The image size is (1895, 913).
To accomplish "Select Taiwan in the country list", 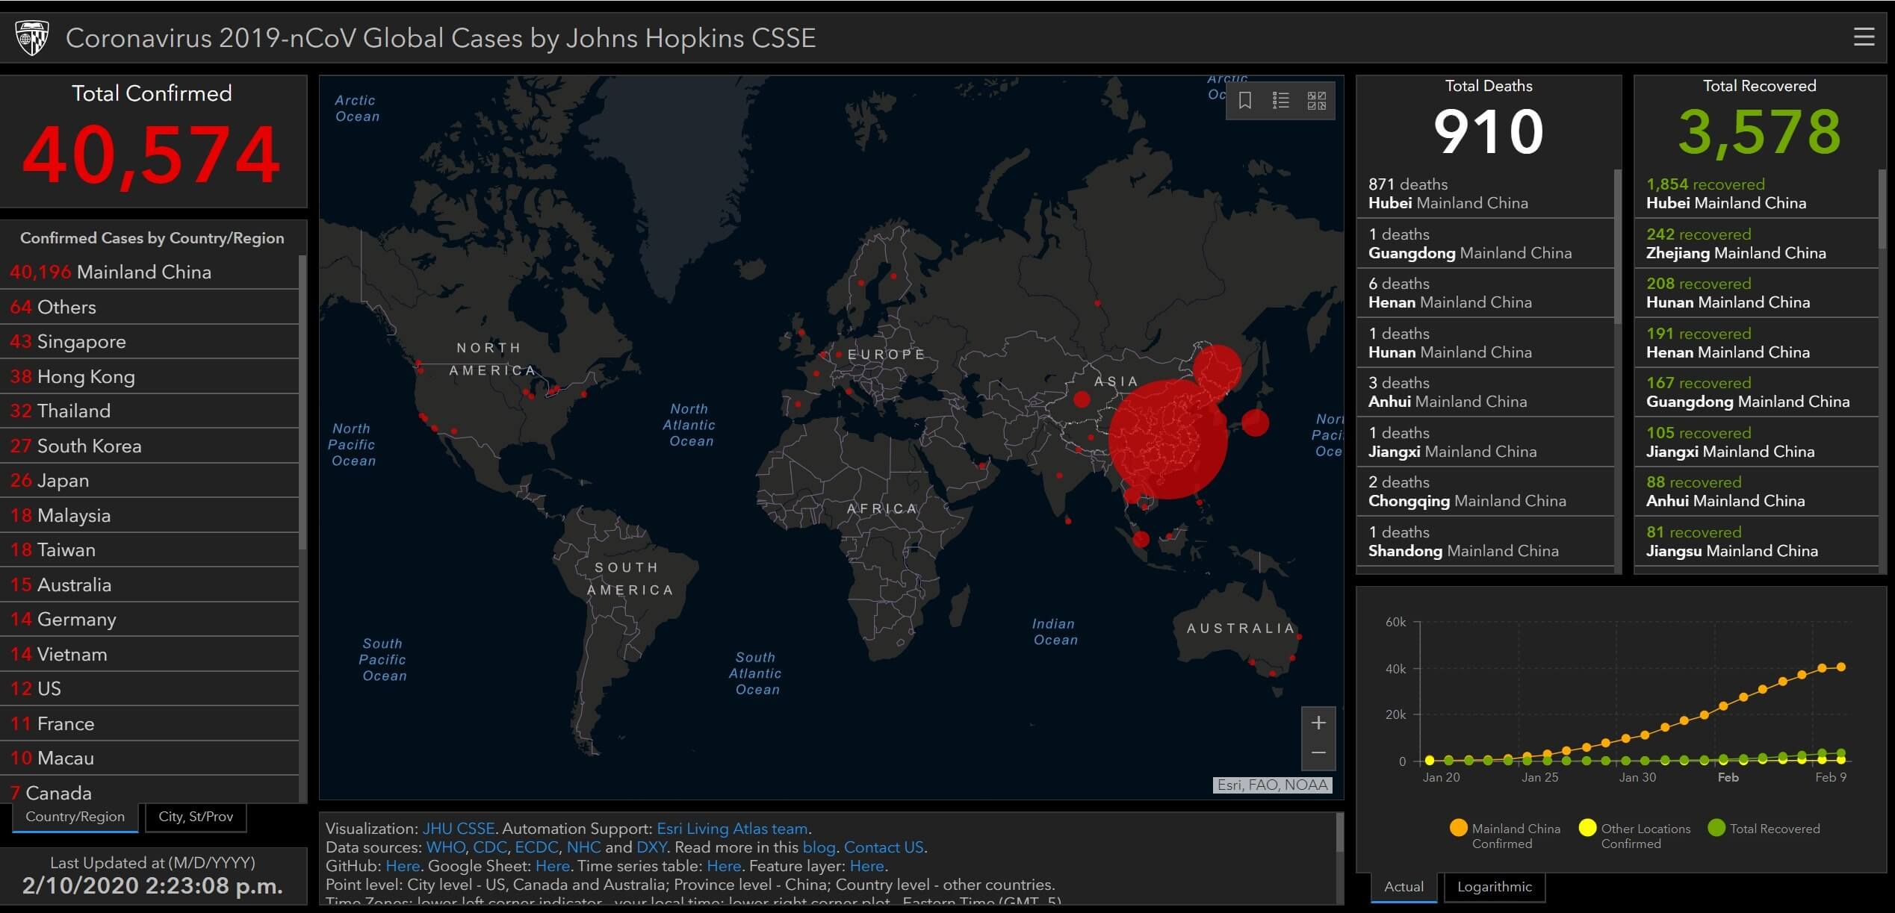I will [149, 550].
